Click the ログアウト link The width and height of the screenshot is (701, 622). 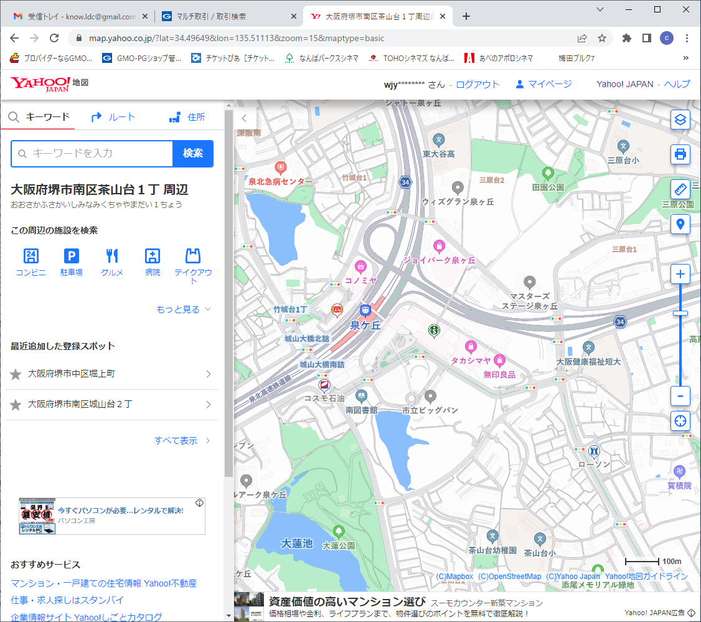tap(478, 84)
